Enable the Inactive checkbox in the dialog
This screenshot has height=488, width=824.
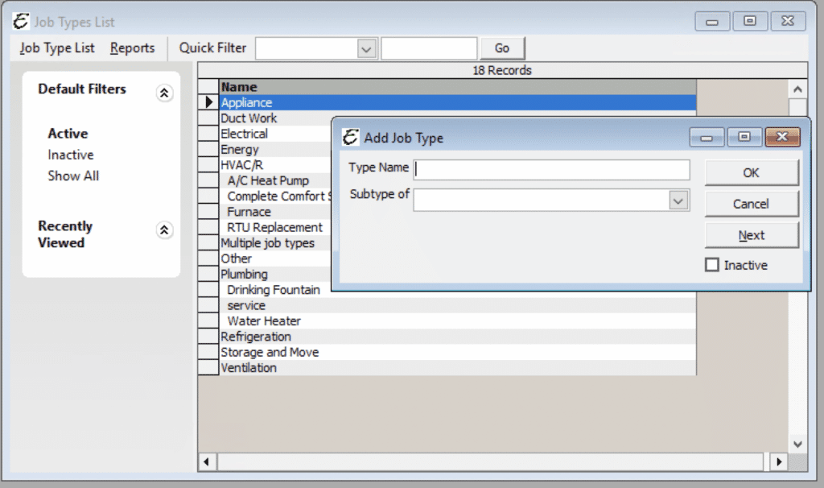[711, 265]
